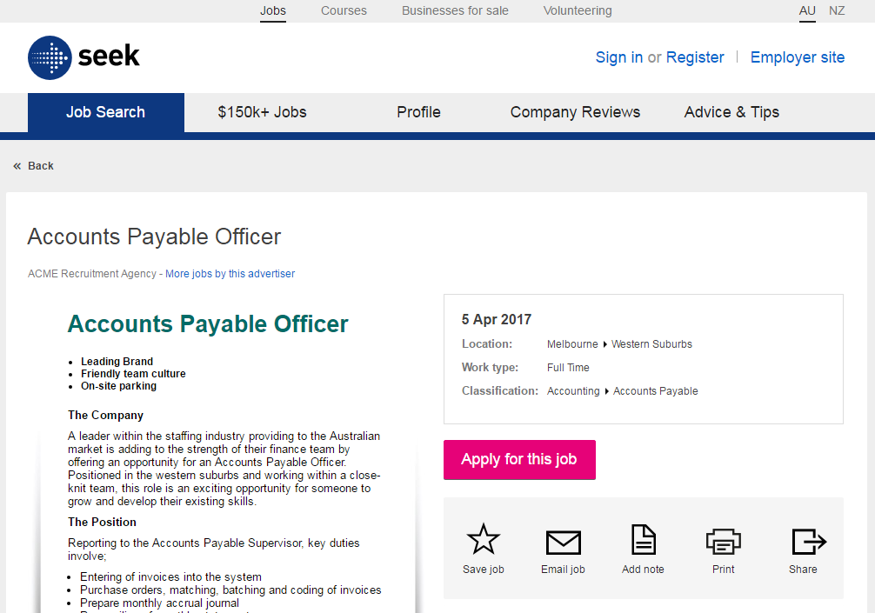Click The Company section heading
The image size is (875, 613).
[x=105, y=415]
